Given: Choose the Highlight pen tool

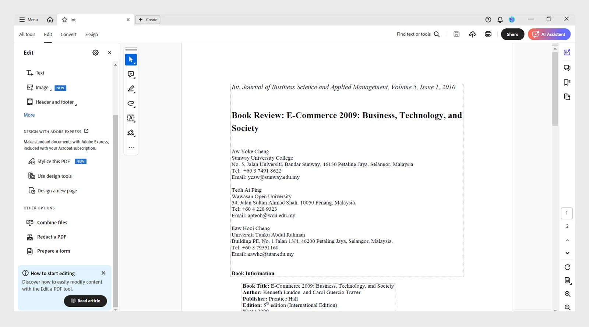Looking at the screenshot, I should 131,89.
